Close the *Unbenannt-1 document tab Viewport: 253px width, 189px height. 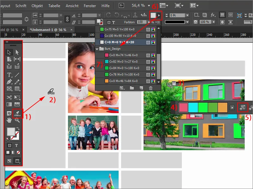(71, 30)
